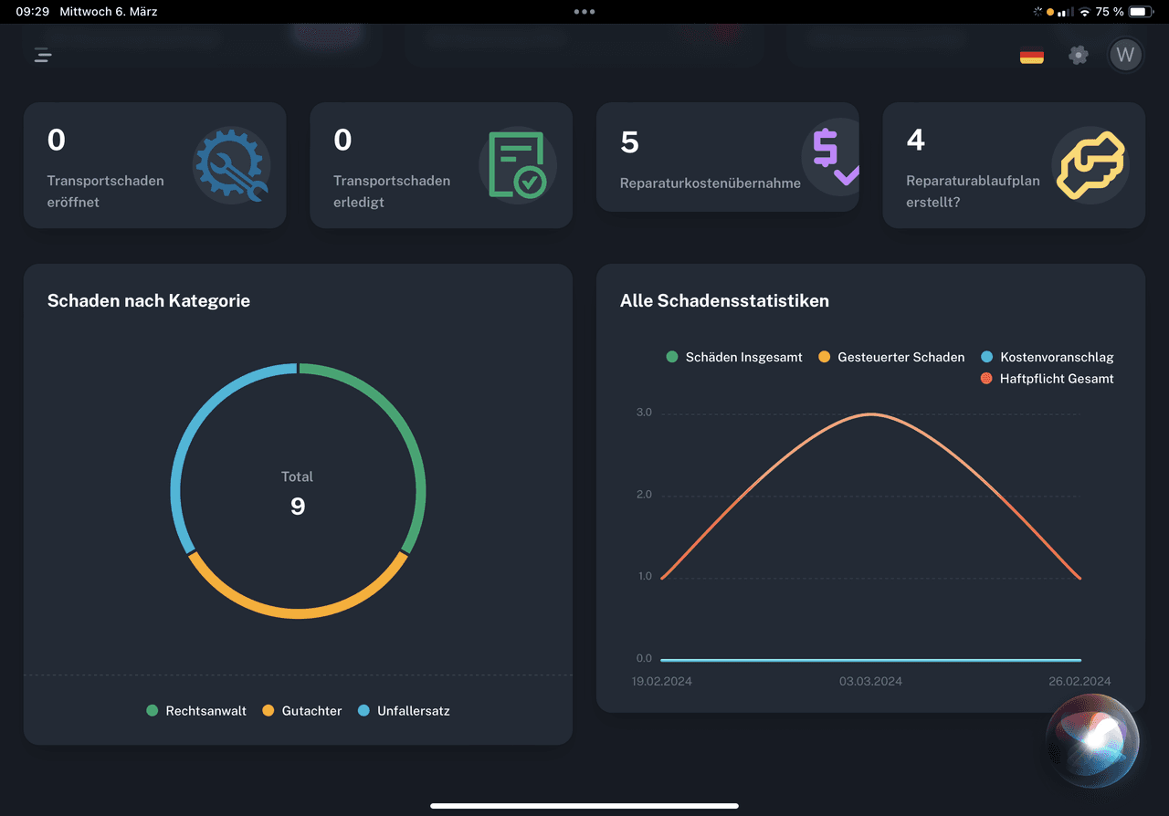Tap the Siri orb

pos(1092,740)
